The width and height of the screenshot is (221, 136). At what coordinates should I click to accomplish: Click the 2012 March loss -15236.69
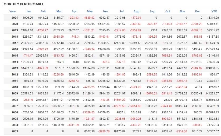(x=56, y=74)
